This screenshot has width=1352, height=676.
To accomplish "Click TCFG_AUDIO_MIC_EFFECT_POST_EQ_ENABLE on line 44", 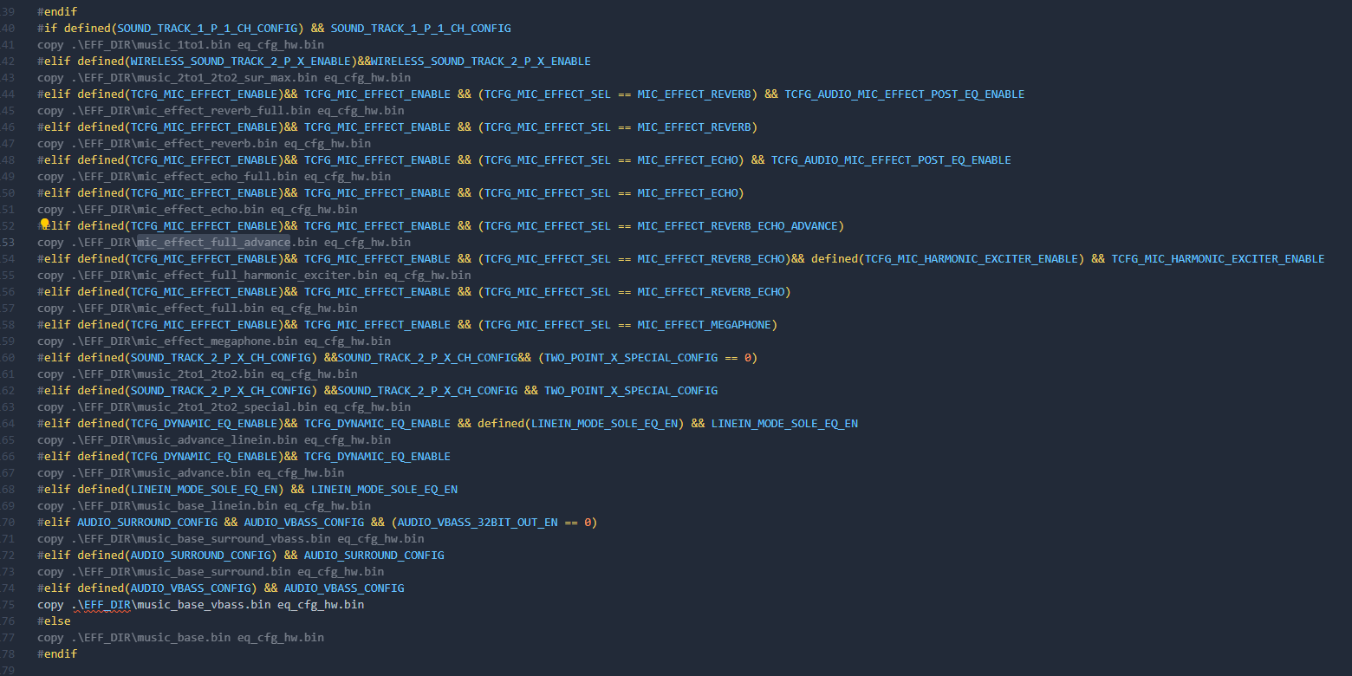I will tap(905, 94).
